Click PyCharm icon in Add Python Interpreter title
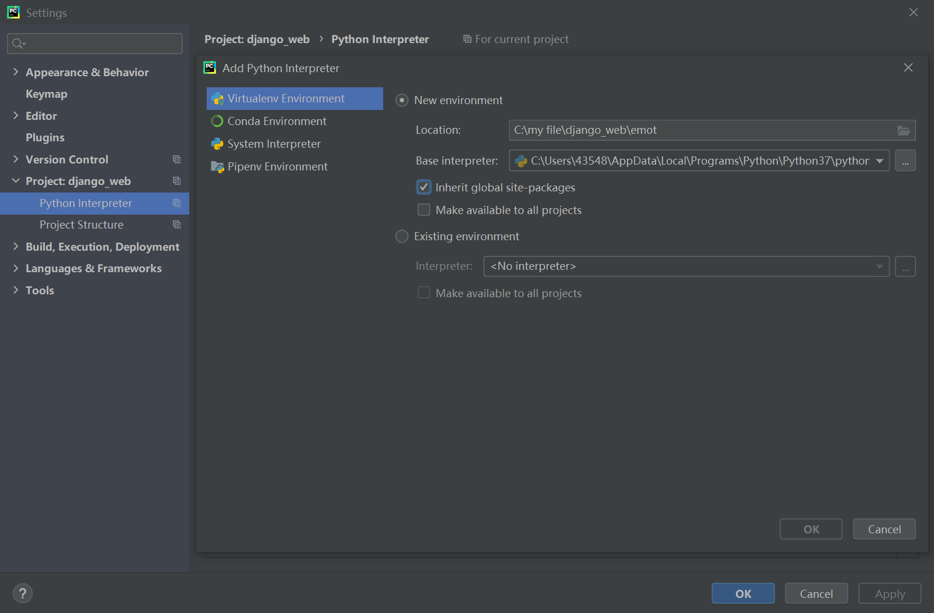Image resolution: width=934 pixels, height=613 pixels. [x=210, y=68]
